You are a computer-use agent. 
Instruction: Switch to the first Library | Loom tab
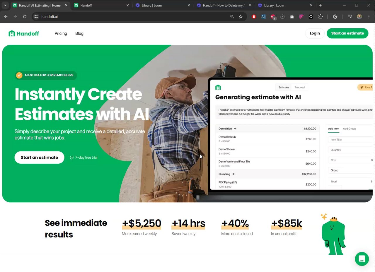coord(163,5)
